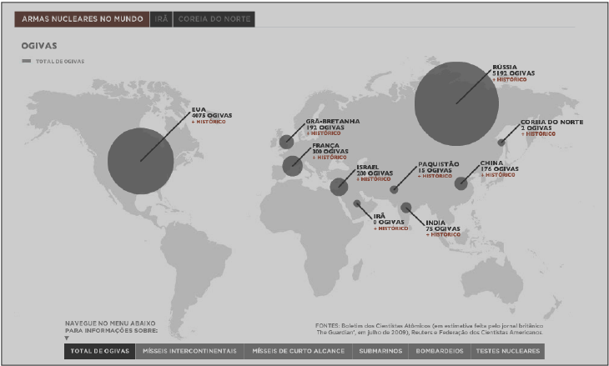Click the EUA warhead circle
The width and height of the screenshot is (609, 366).
pyautogui.click(x=140, y=160)
